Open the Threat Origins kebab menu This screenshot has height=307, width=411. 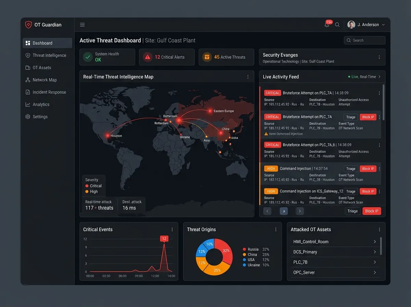(276, 230)
